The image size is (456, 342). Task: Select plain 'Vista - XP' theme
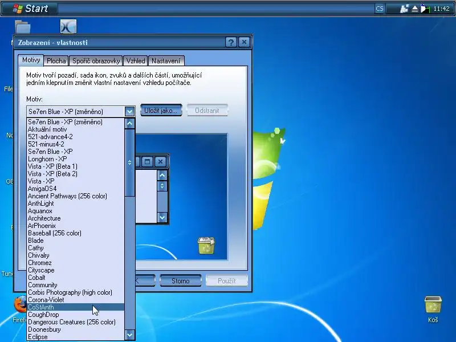(x=76, y=181)
